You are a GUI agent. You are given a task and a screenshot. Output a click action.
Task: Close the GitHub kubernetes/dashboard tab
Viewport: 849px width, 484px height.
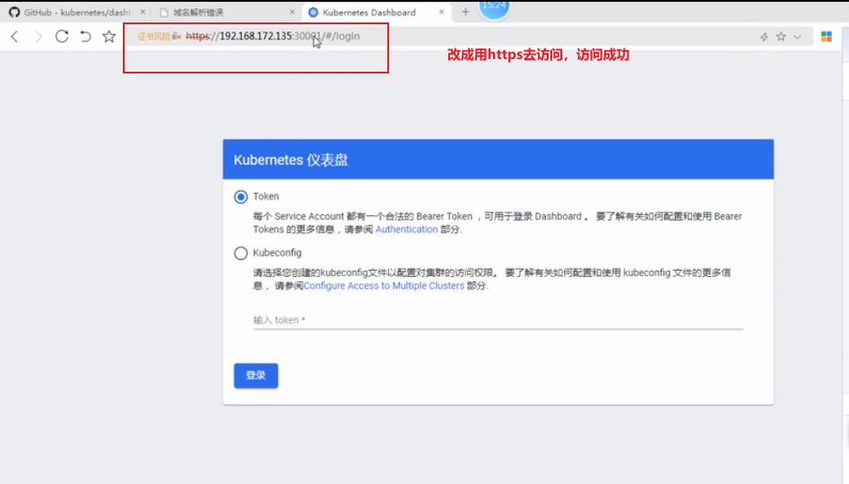pyautogui.click(x=143, y=12)
